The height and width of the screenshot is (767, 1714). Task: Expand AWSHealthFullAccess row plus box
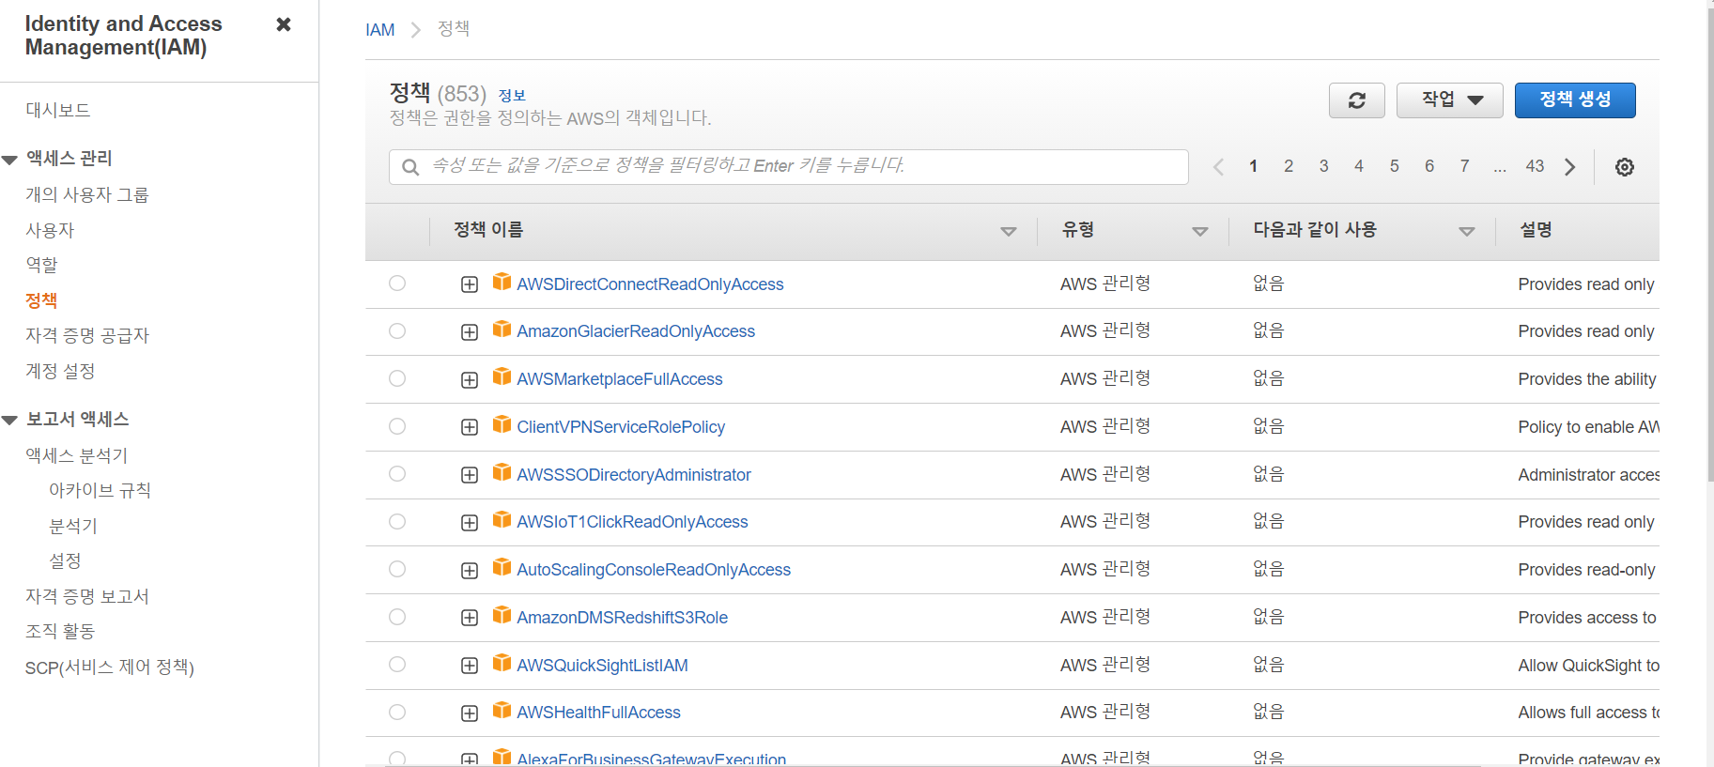pyautogui.click(x=470, y=713)
